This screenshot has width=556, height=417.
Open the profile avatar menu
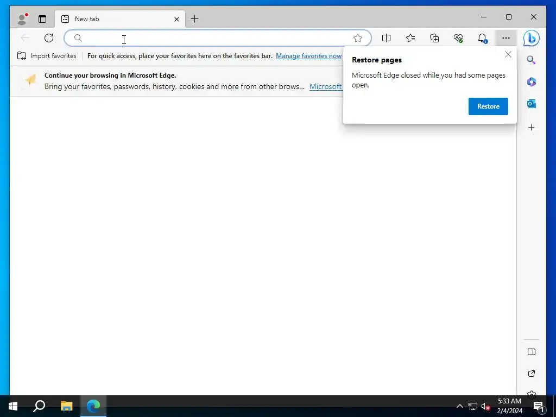point(22,19)
